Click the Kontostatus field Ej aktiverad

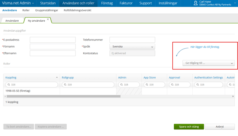(132, 53)
